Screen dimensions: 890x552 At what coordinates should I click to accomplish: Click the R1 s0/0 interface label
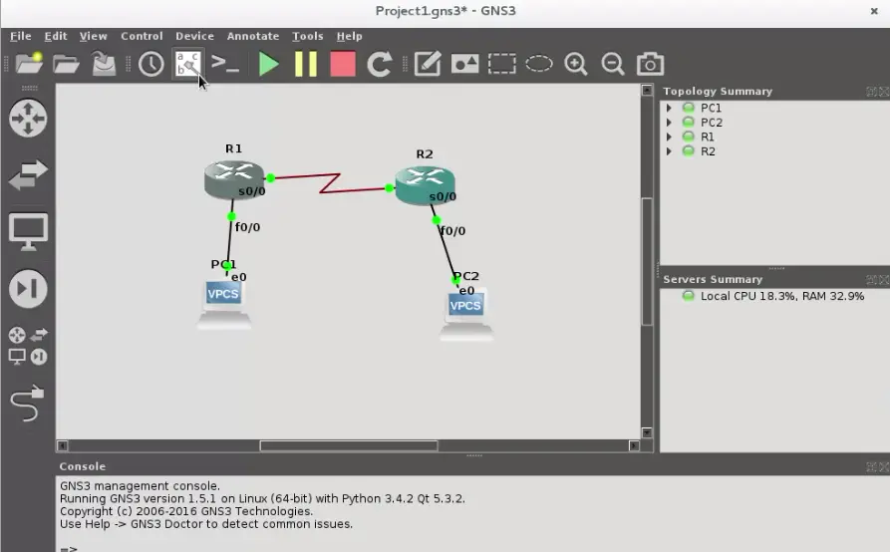click(252, 191)
